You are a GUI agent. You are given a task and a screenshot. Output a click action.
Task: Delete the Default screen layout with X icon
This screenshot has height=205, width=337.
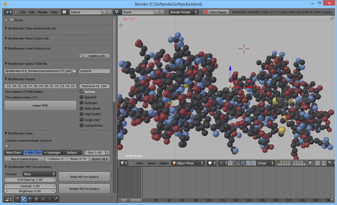click(x=109, y=12)
